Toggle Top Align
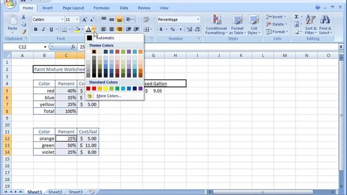347x195 pixels. click(104, 19)
